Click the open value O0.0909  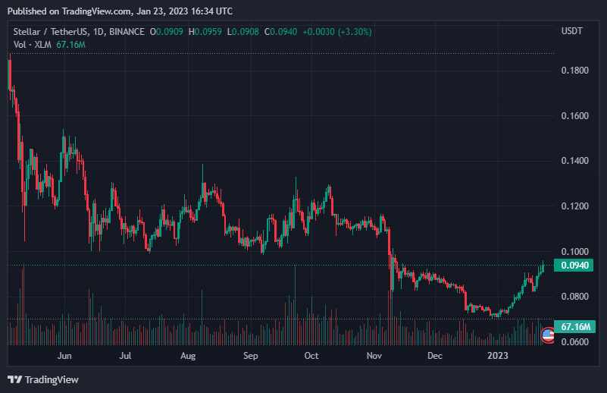coord(167,32)
